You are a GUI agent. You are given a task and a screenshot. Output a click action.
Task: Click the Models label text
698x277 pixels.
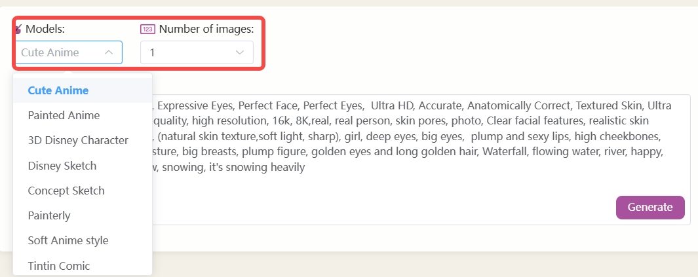pyautogui.click(x=45, y=29)
